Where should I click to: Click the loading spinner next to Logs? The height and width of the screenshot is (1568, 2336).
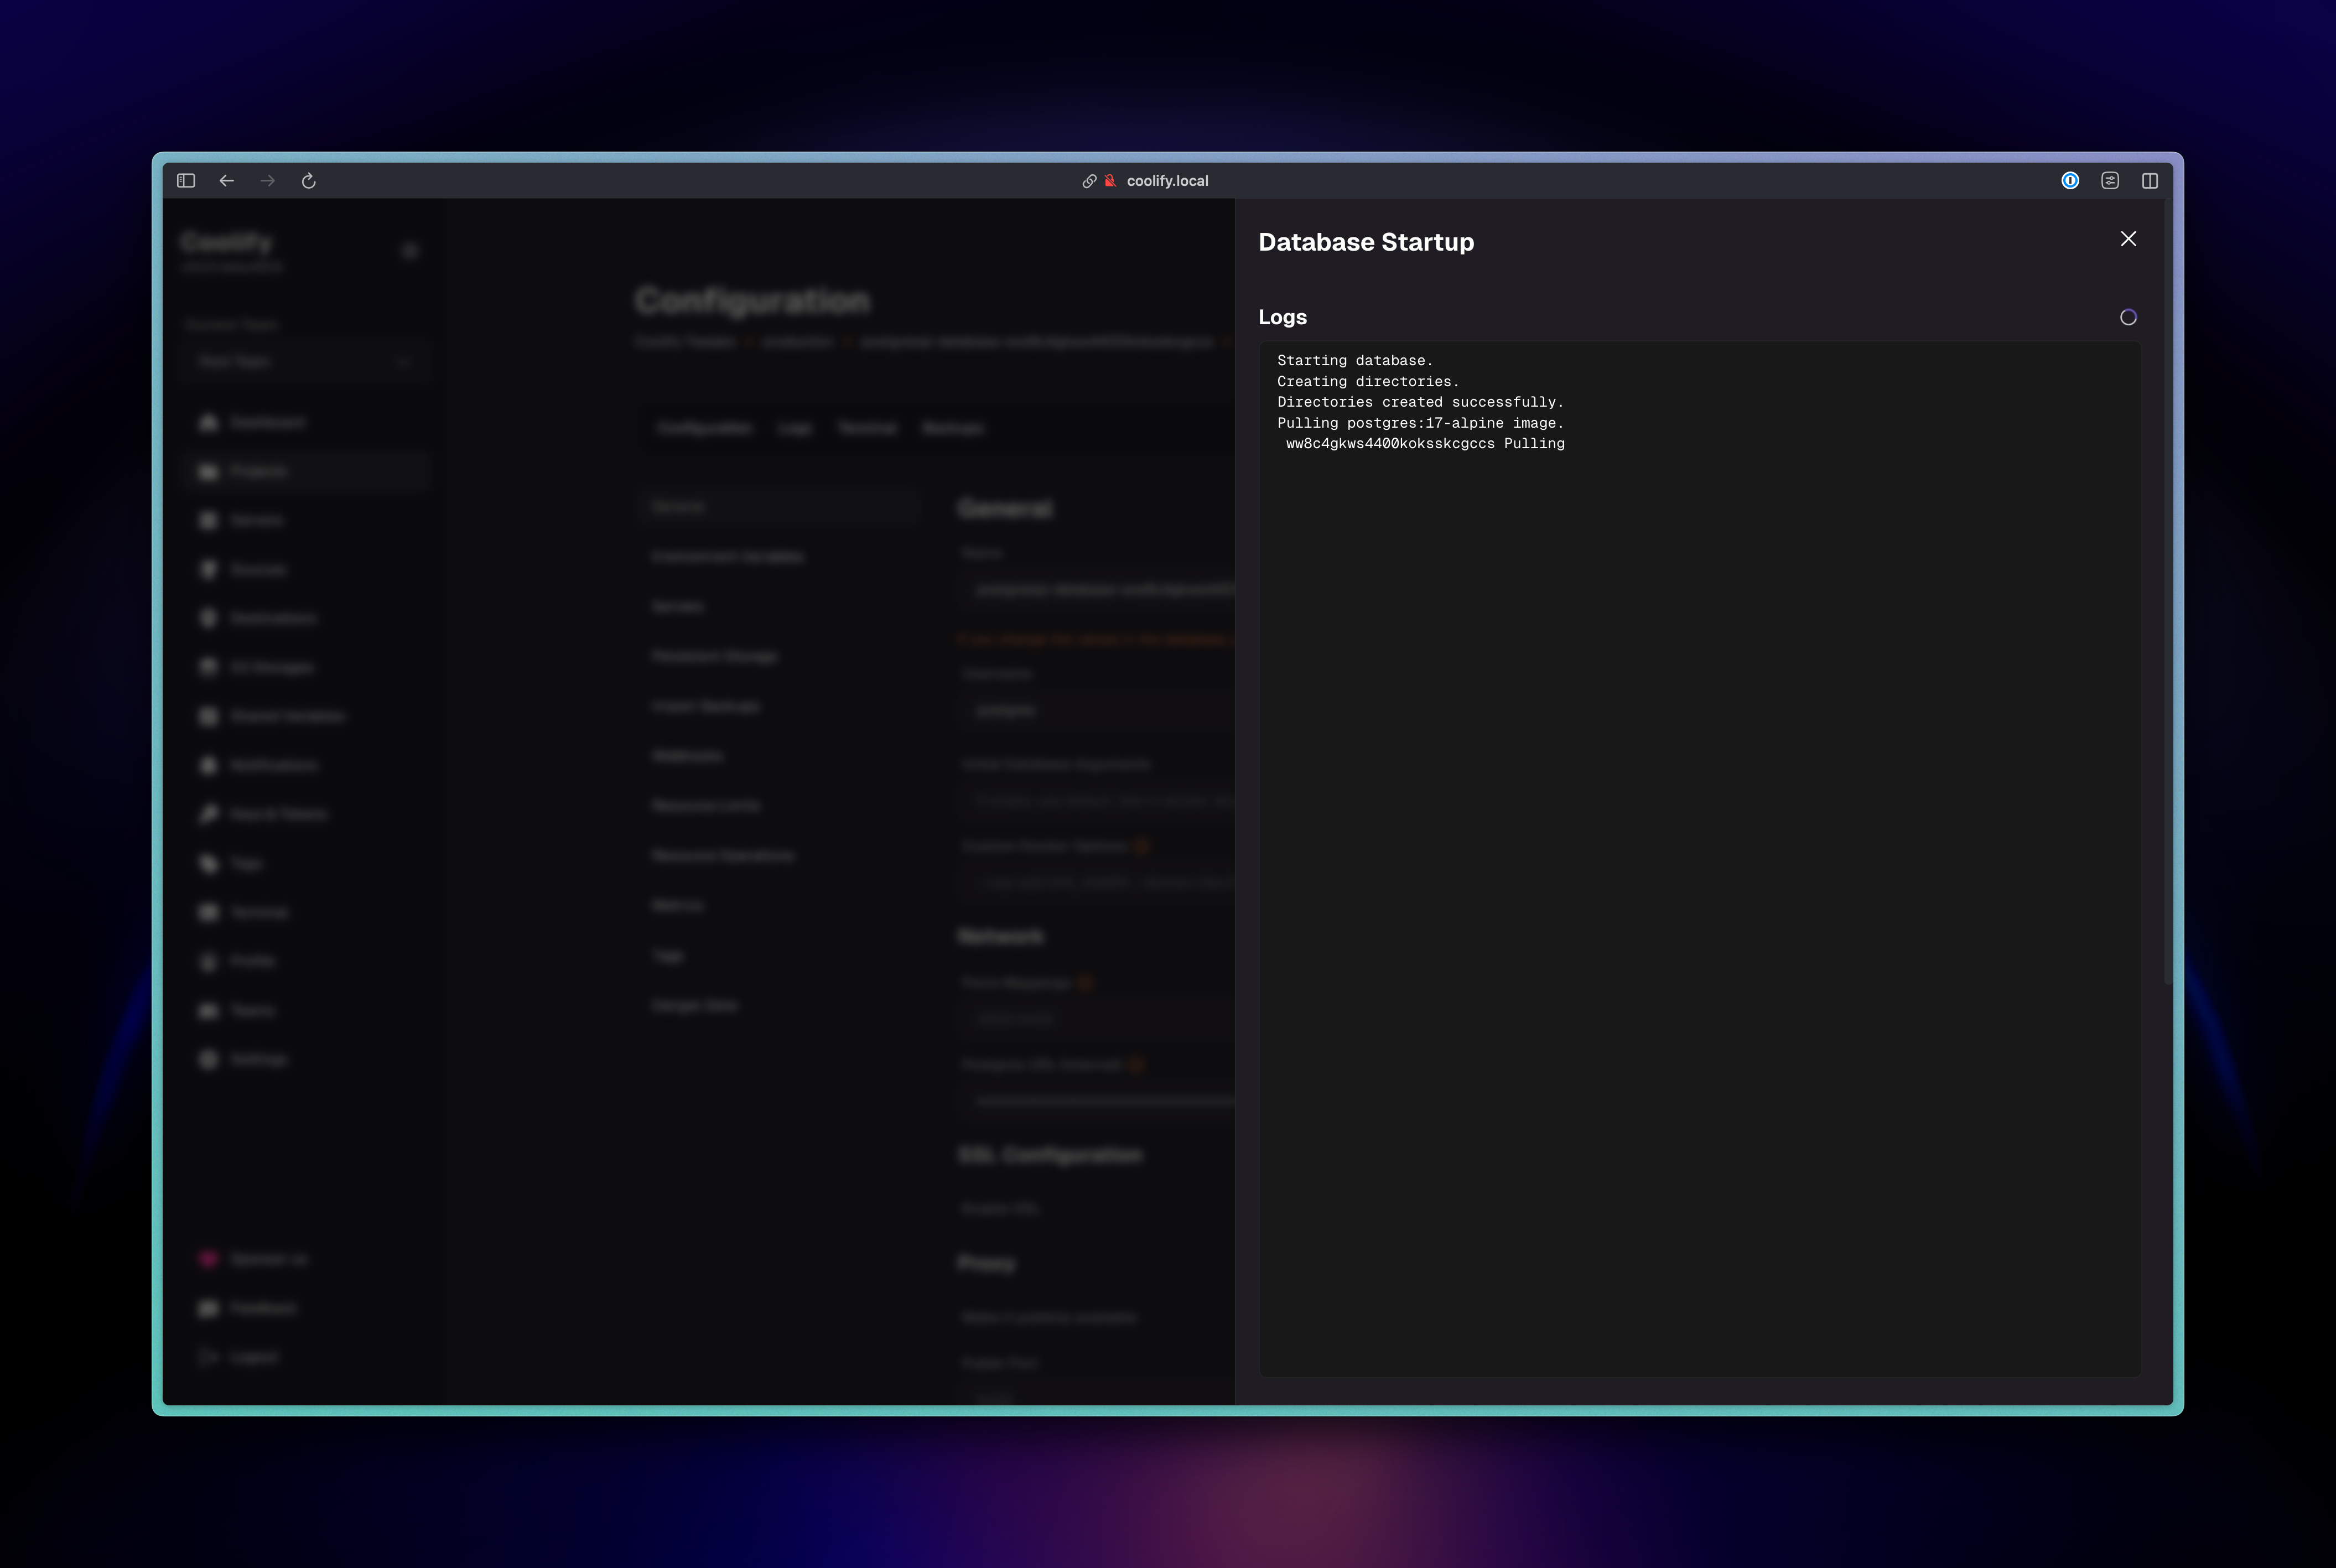2128,317
